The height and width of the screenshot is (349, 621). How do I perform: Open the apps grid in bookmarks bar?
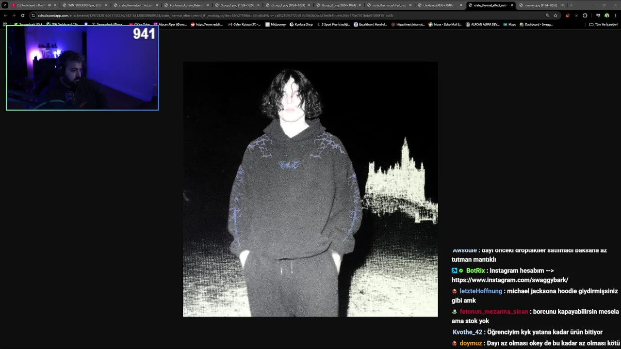tap(5, 24)
